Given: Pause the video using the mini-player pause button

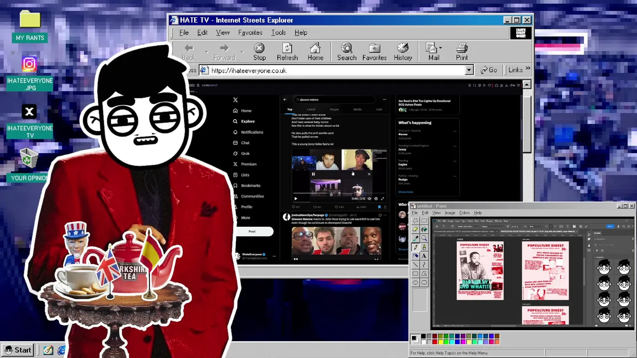Looking at the screenshot, I should pyautogui.click(x=313, y=174).
